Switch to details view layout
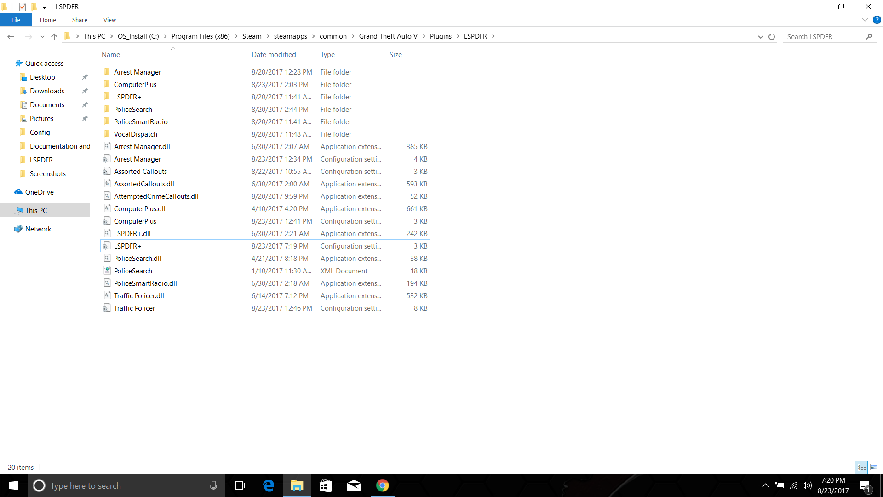This screenshot has height=497, width=883. 861,467
